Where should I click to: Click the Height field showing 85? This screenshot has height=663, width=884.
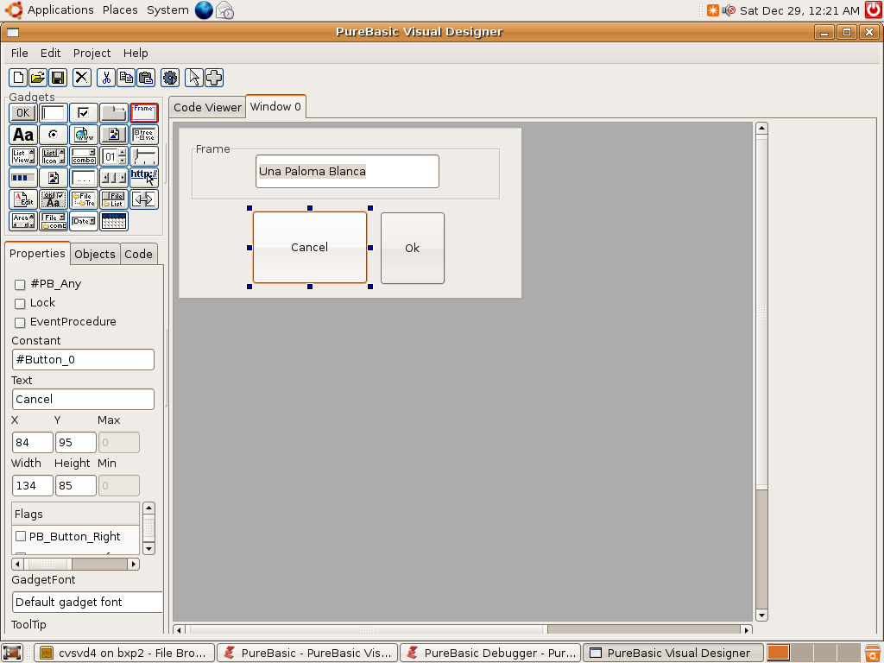[x=76, y=485]
